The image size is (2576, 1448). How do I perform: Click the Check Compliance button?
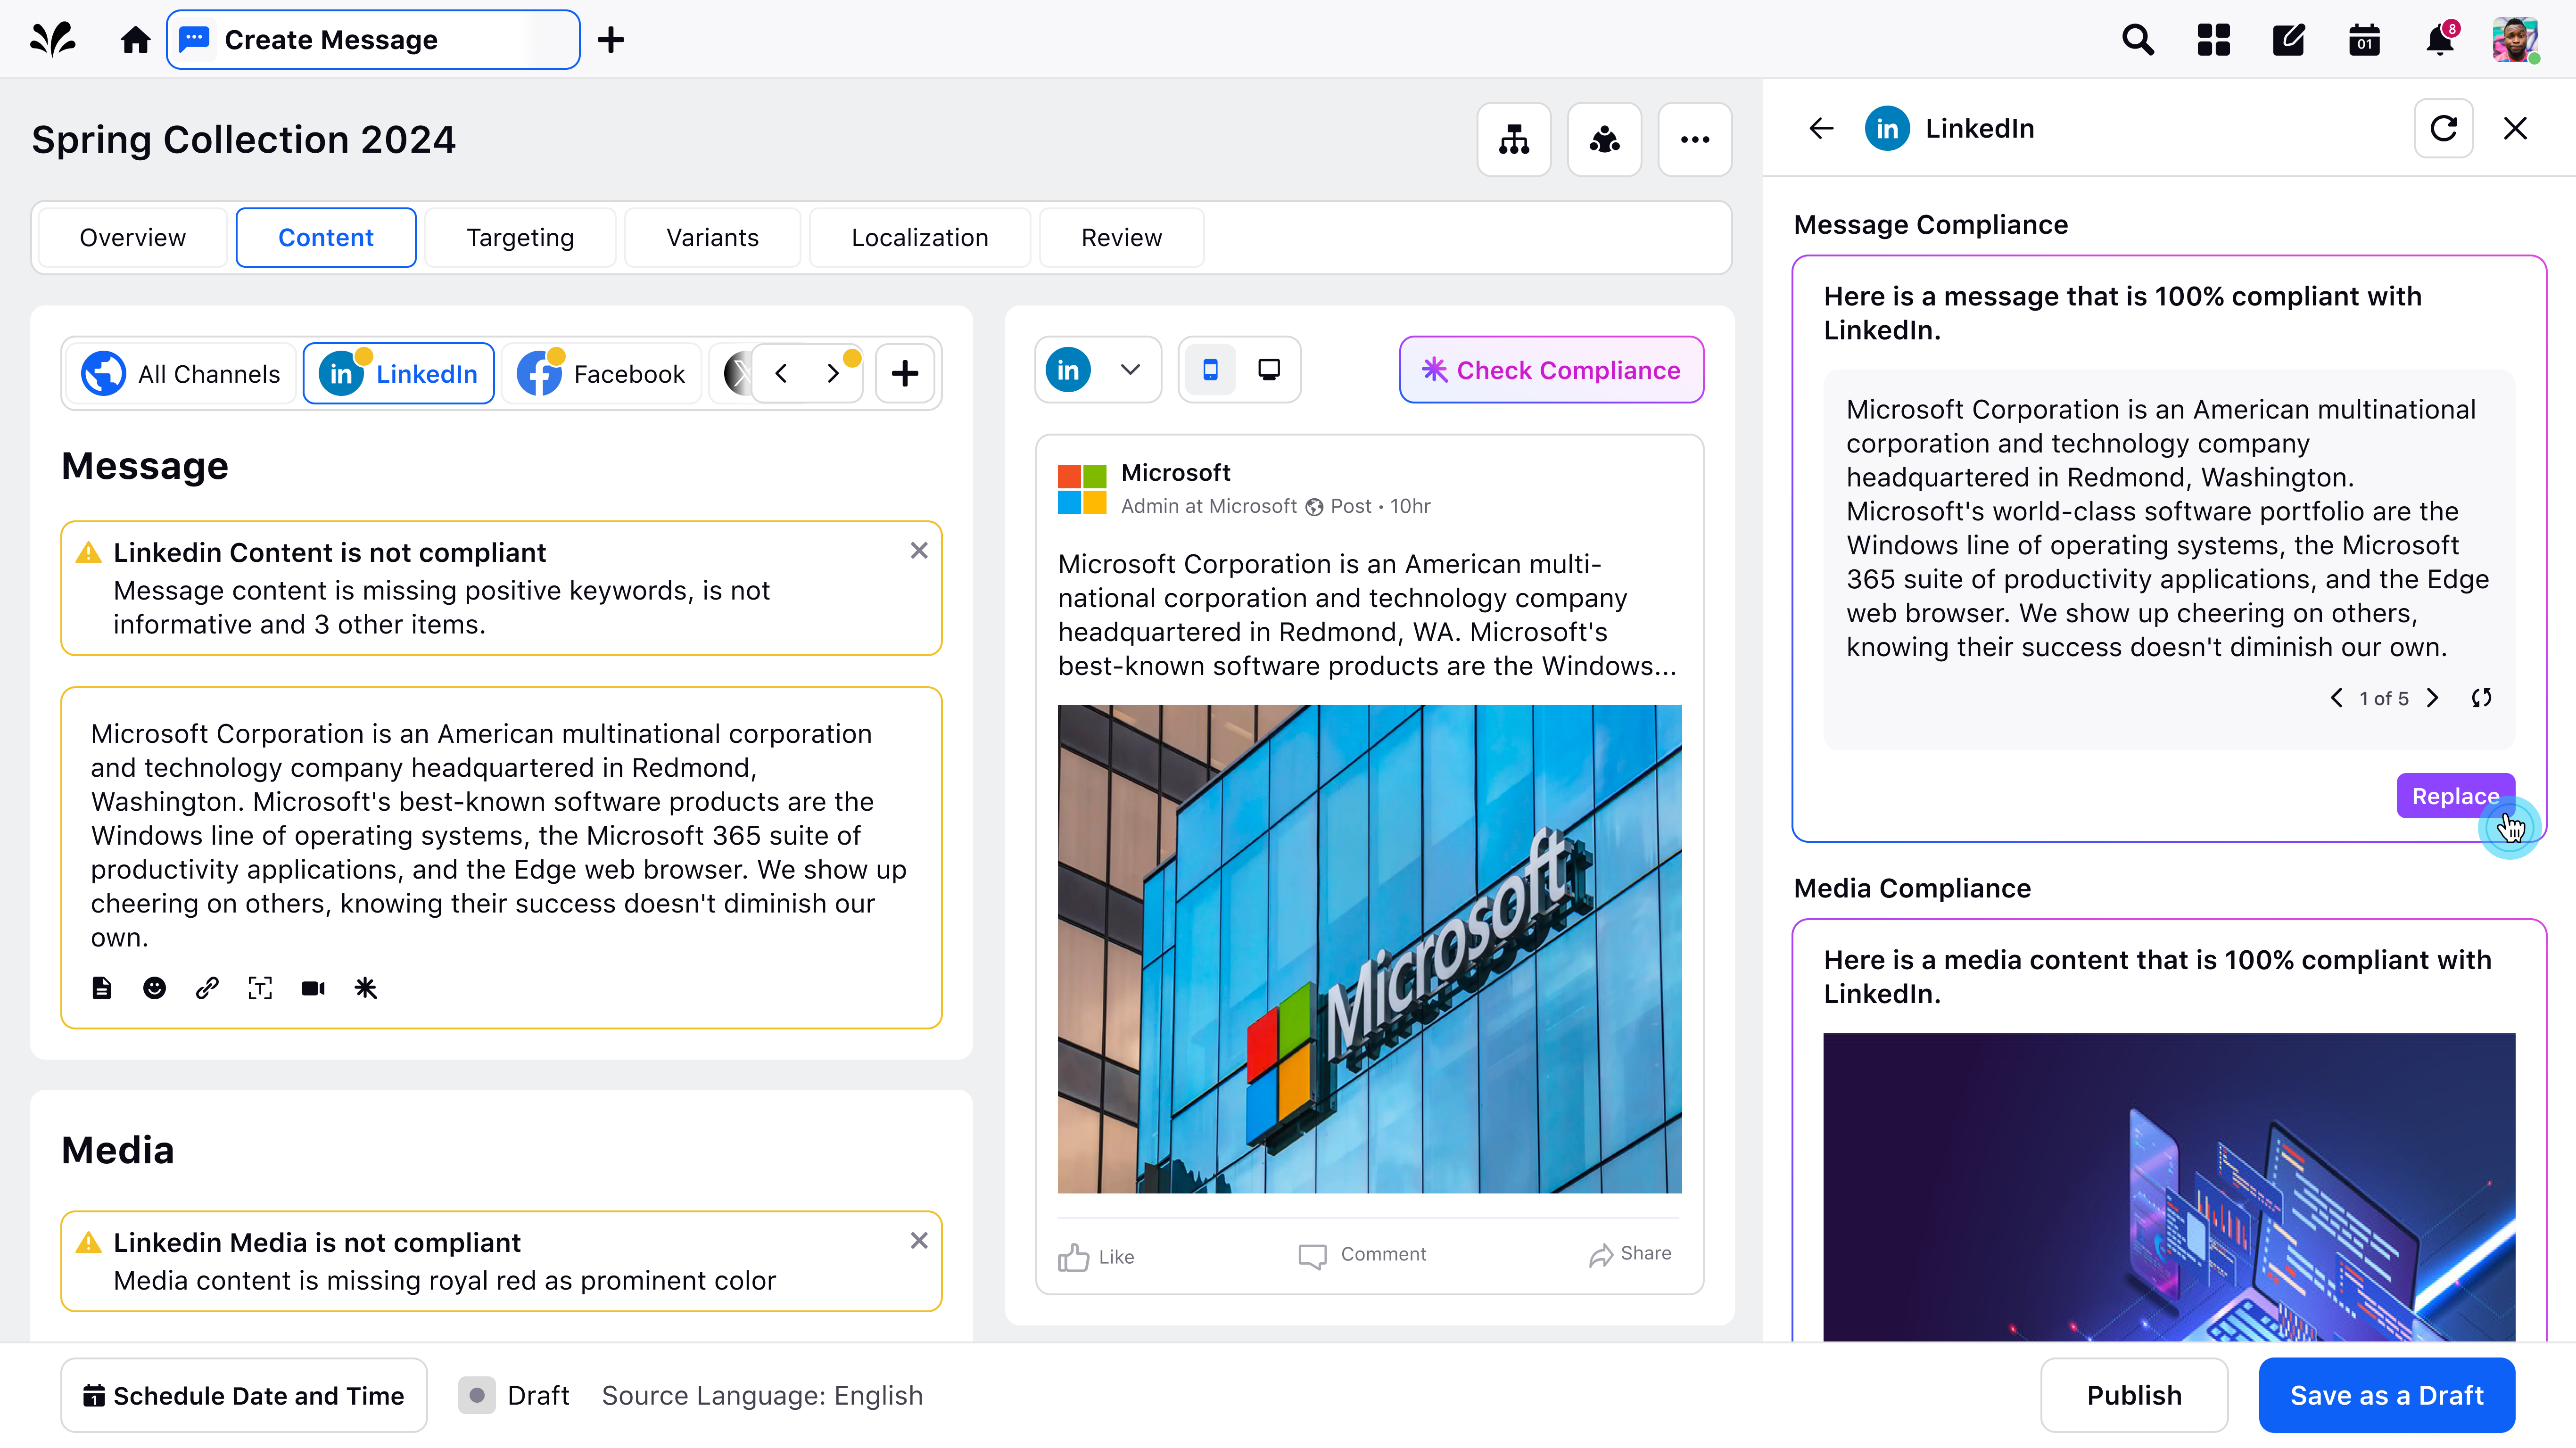[x=1551, y=370]
